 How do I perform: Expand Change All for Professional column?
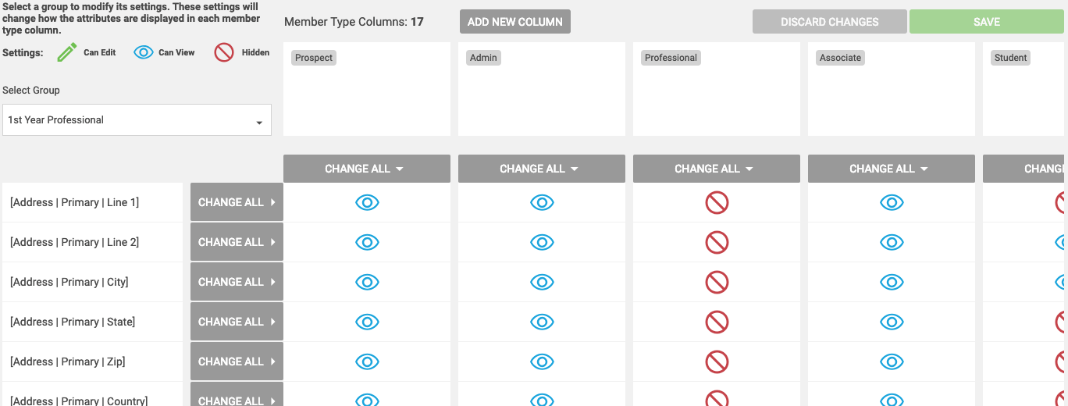(x=717, y=169)
